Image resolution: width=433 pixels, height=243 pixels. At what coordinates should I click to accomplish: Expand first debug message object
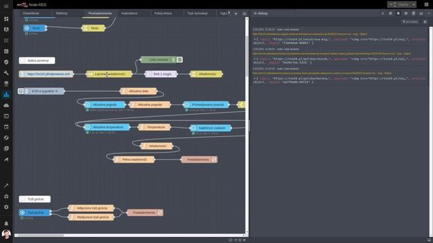tap(254, 39)
